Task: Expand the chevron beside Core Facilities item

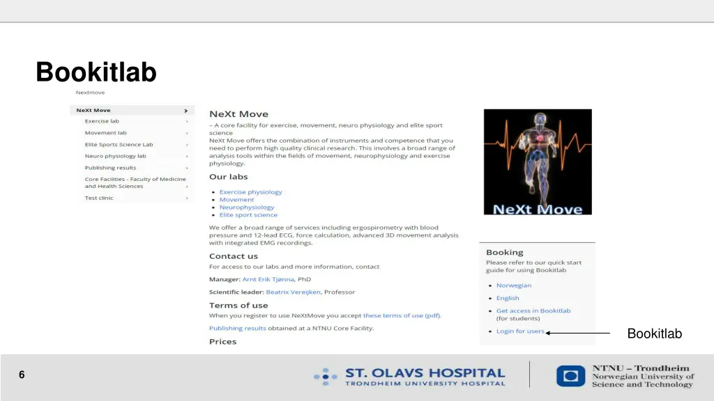Action: coord(187,187)
